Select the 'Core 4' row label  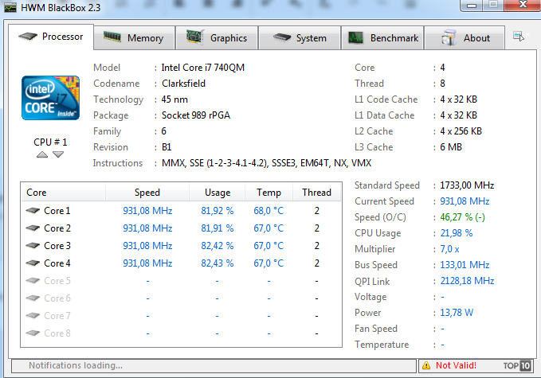pyautogui.click(x=57, y=263)
